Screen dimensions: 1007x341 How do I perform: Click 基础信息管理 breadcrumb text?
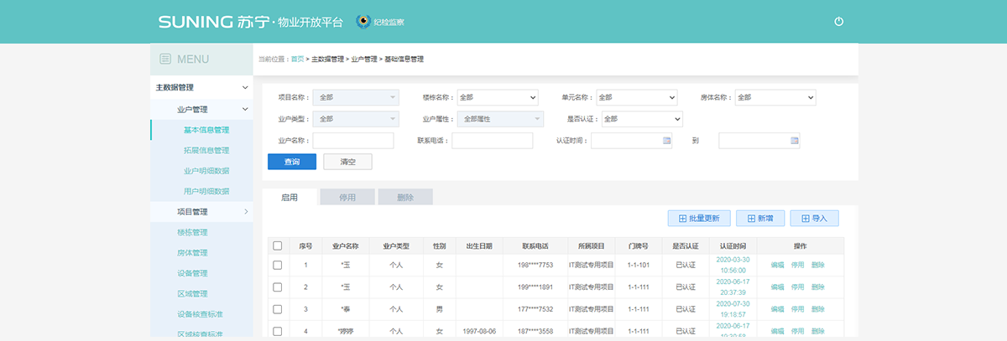point(404,59)
